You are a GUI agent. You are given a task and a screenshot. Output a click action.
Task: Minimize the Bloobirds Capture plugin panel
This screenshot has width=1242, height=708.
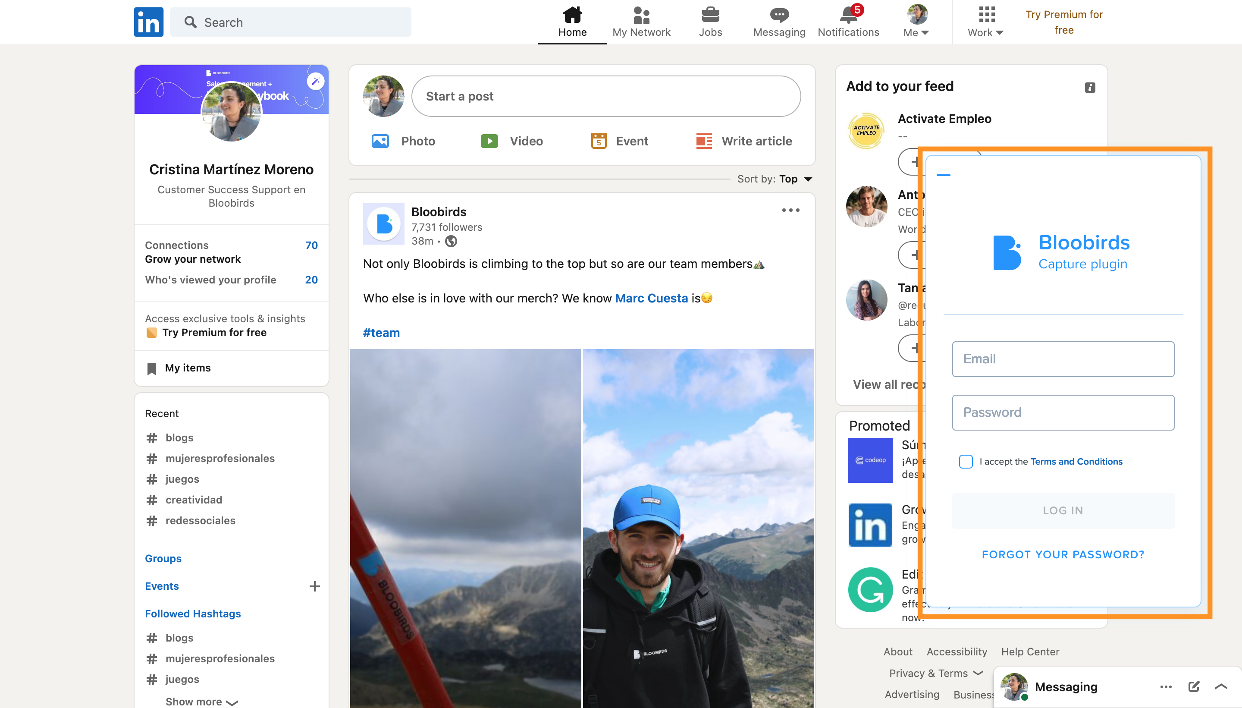(943, 175)
